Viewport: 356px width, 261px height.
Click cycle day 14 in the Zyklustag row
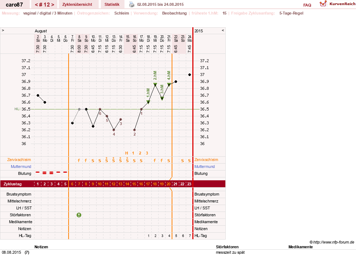[x=127, y=184]
